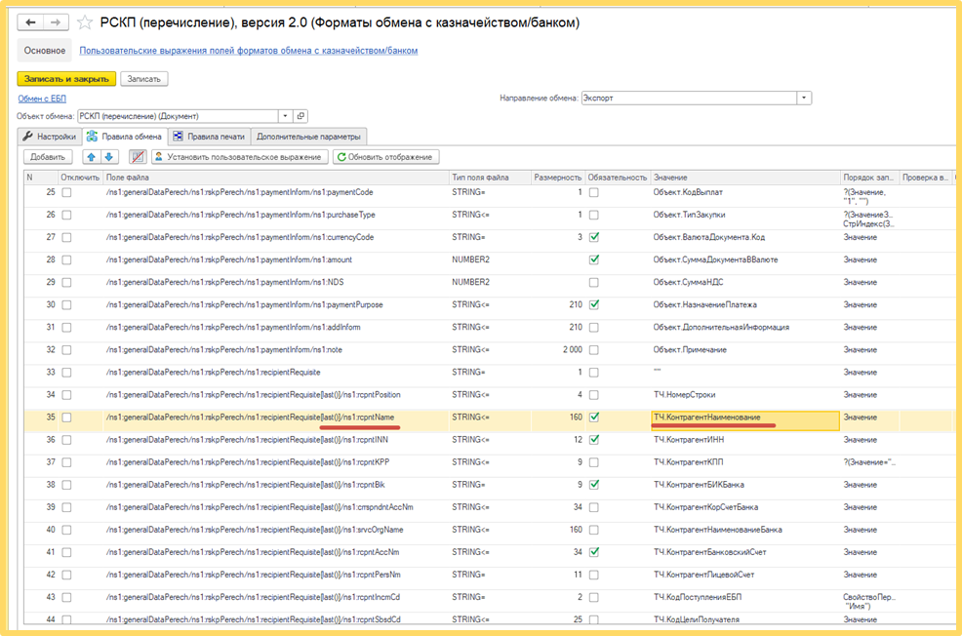Click the Объект обмена input field
This screenshot has height=636, width=962.
[x=178, y=116]
